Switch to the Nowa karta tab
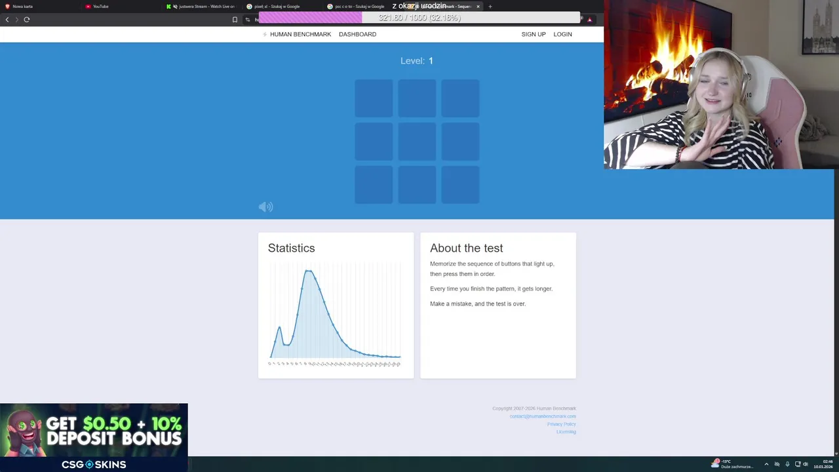Screen dimensions: 839x472 pyautogui.click(x=39, y=7)
